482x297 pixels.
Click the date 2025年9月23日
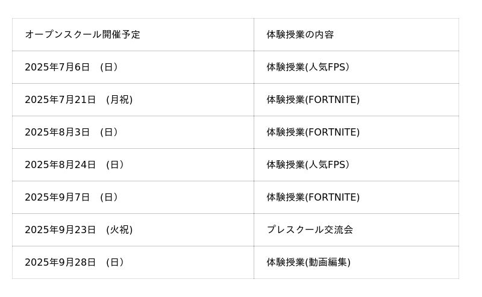60,230
